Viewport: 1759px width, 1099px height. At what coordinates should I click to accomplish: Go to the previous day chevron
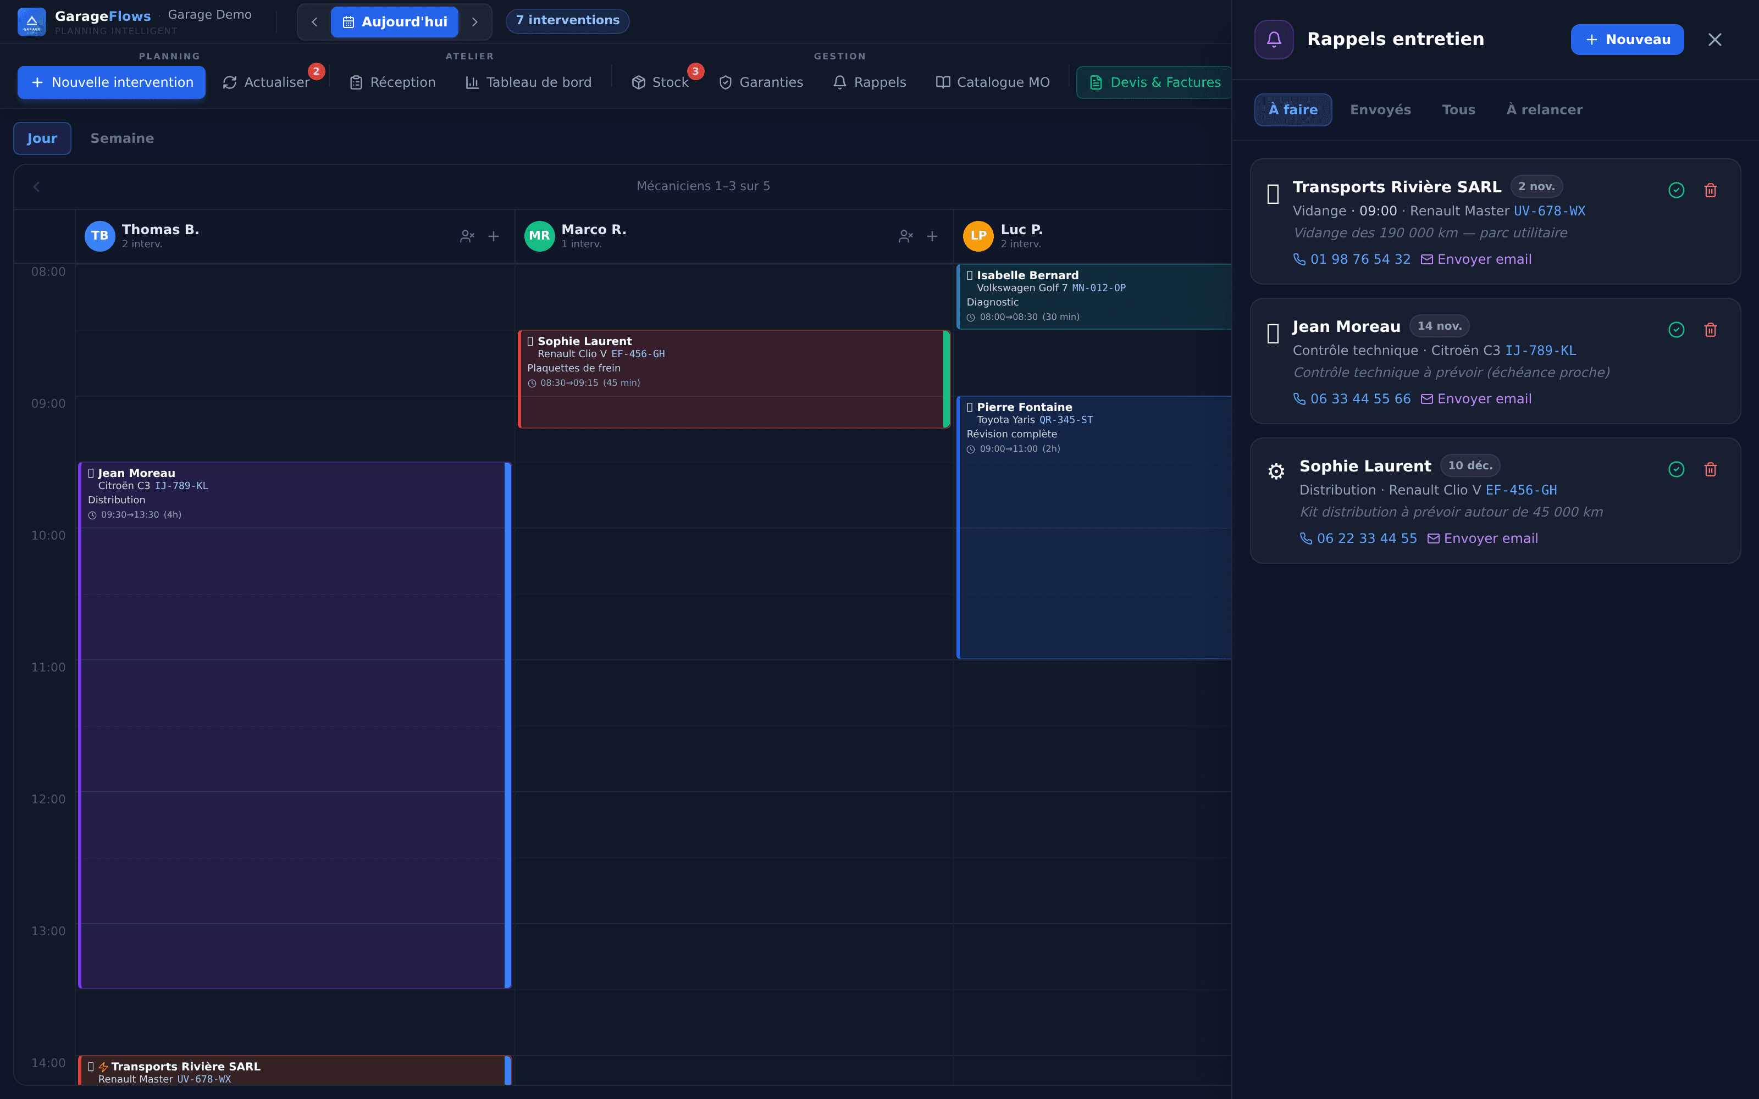click(x=314, y=22)
